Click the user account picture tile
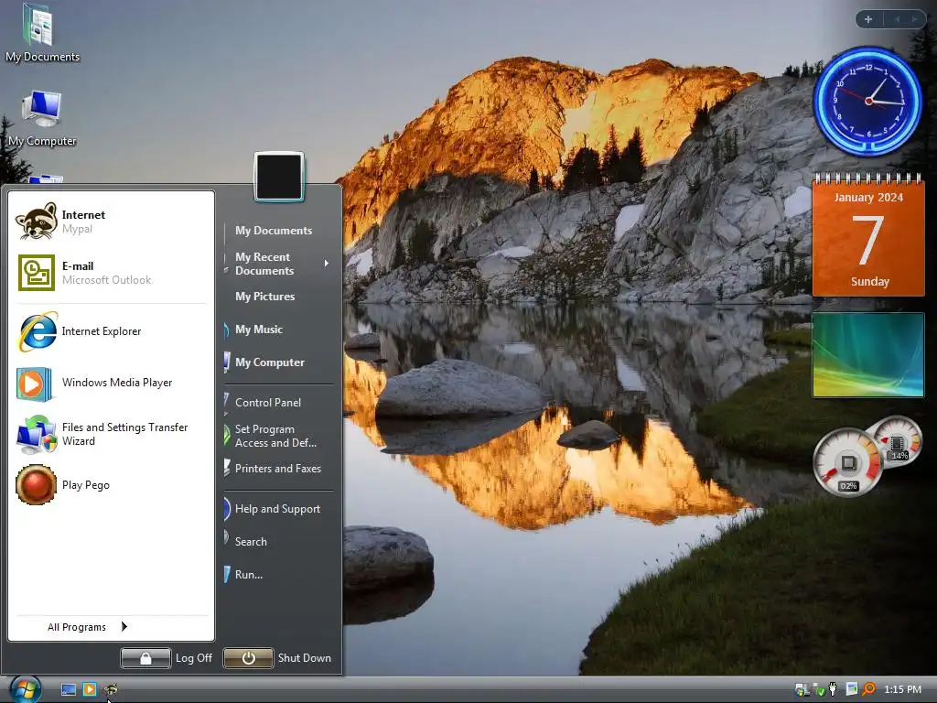Image resolution: width=937 pixels, height=703 pixels. coord(279,177)
